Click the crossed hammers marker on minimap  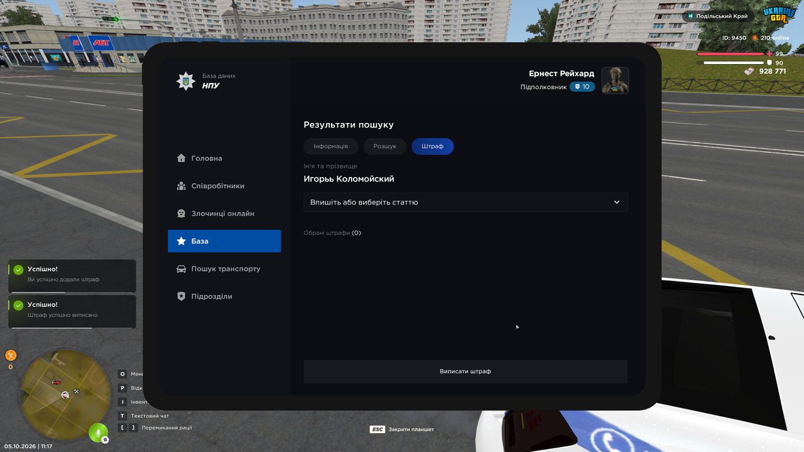(x=76, y=392)
